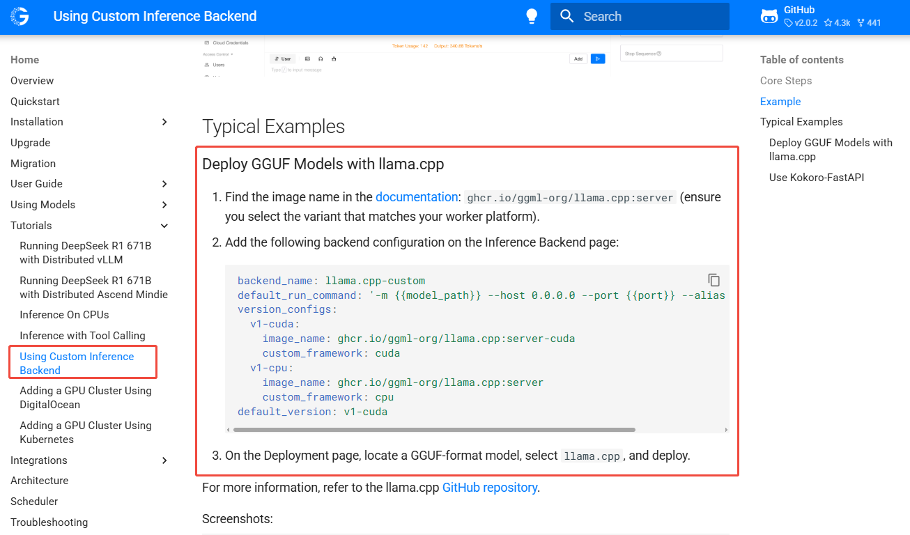Open the Inference with Tool Calling tutorial

click(82, 336)
